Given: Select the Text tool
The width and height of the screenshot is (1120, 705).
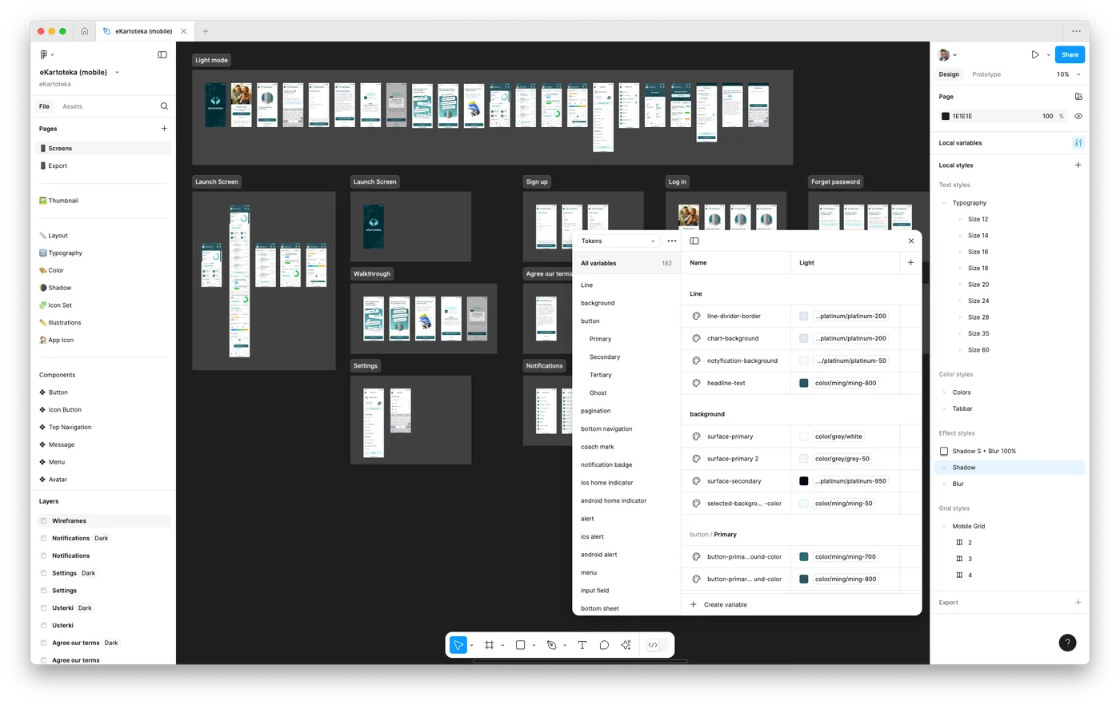Looking at the screenshot, I should pos(582,645).
